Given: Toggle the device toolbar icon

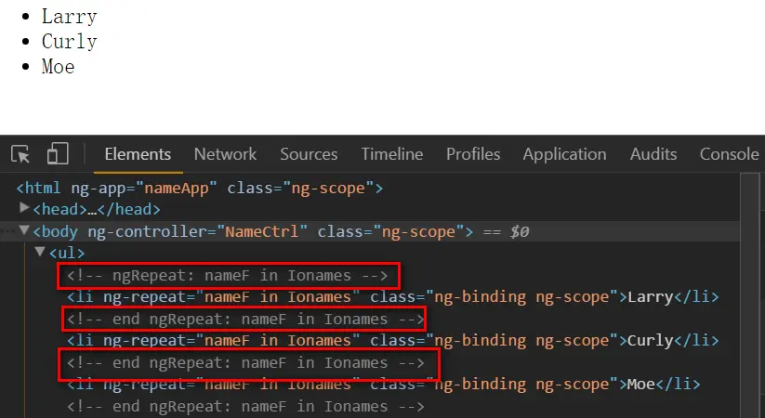Looking at the screenshot, I should pyautogui.click(x=58, y=153).
